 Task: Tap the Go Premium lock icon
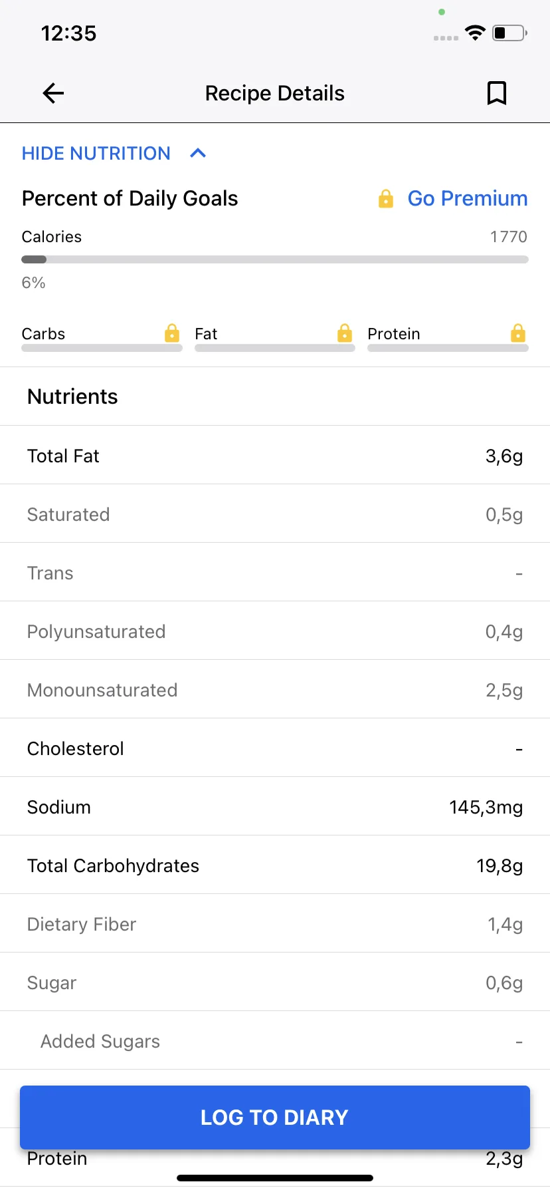[x=386, y=198]
